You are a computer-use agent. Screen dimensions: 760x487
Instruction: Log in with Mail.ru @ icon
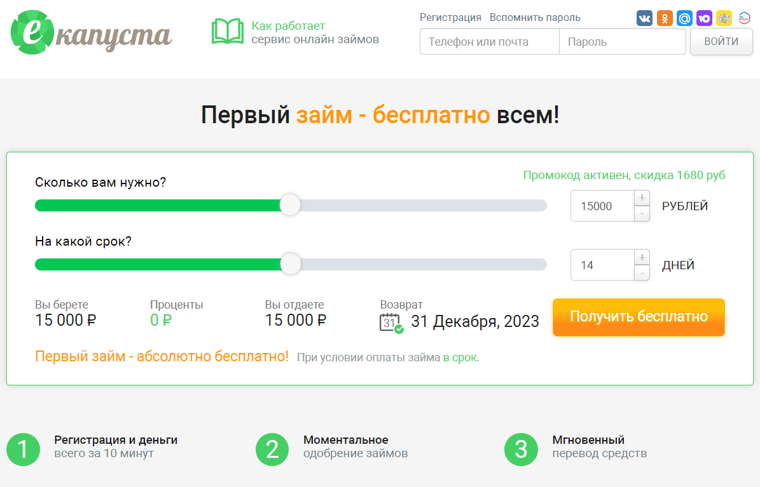pos(684,18)
